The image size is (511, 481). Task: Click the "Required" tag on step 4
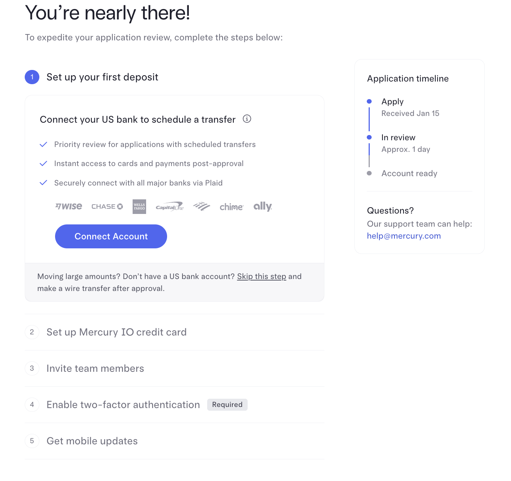point(227,405)
